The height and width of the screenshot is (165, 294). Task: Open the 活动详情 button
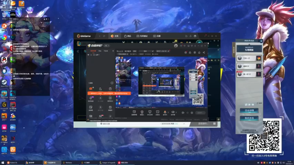click(x=249, y=110)
